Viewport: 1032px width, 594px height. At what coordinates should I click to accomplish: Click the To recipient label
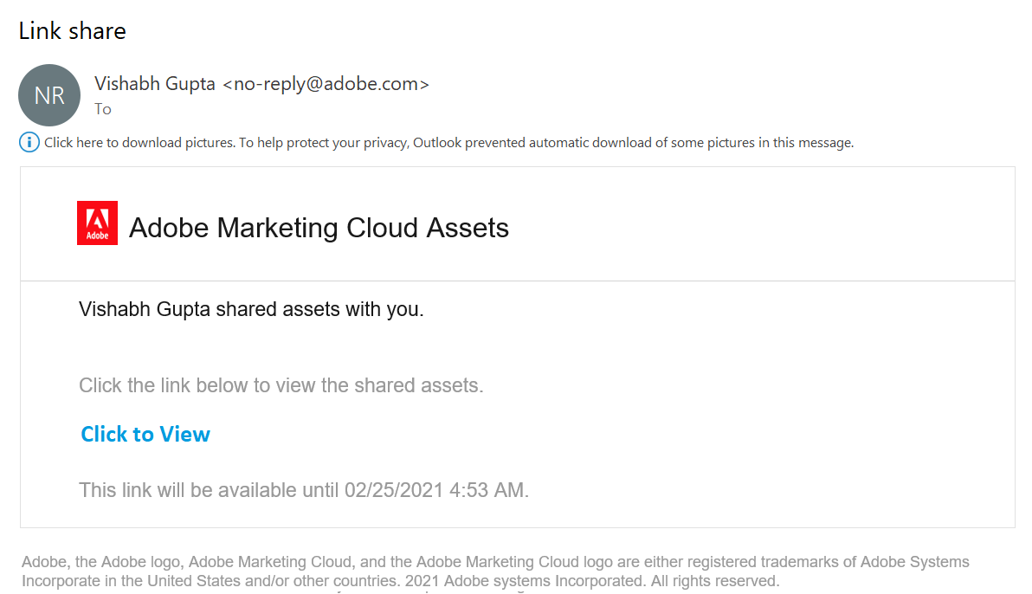pos(103,109)
